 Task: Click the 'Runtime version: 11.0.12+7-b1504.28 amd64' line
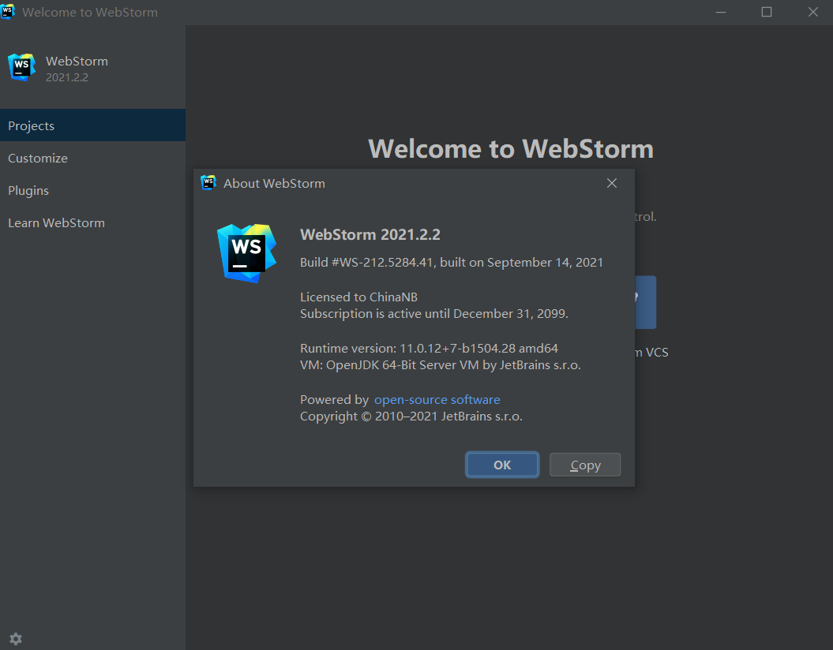pyautogui.click(x=430, y=348)
